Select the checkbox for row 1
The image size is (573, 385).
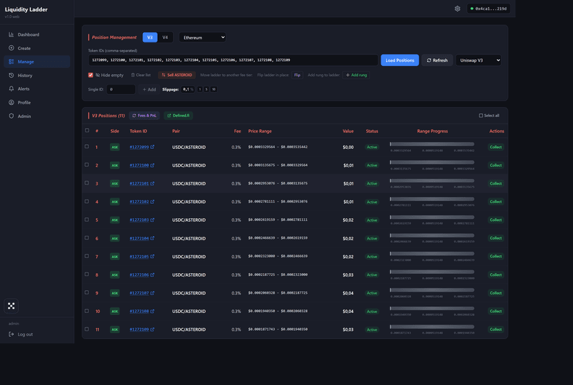(87, 146)
